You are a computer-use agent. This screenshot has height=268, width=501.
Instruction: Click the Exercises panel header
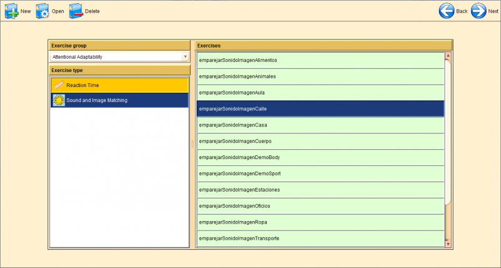click(x=324, y=46)
